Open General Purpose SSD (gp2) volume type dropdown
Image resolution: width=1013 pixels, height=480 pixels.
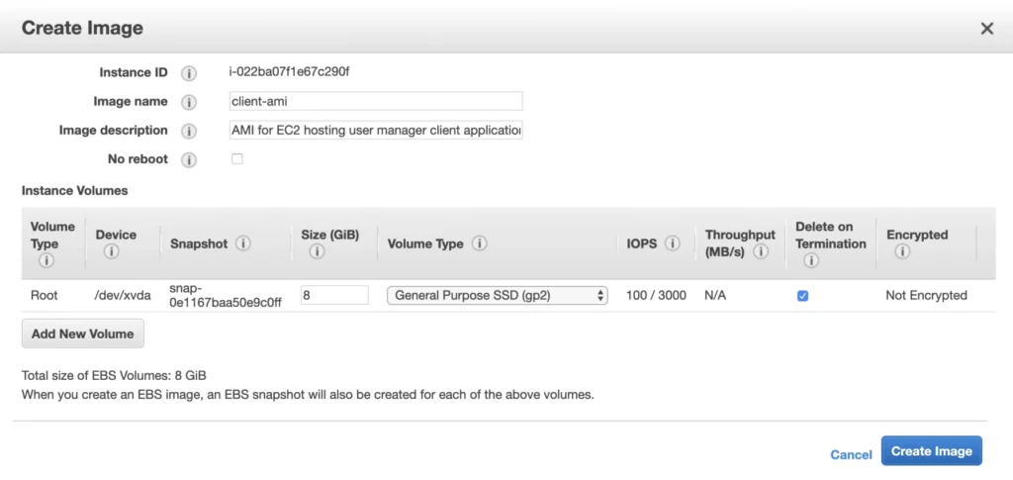point(498,296)
